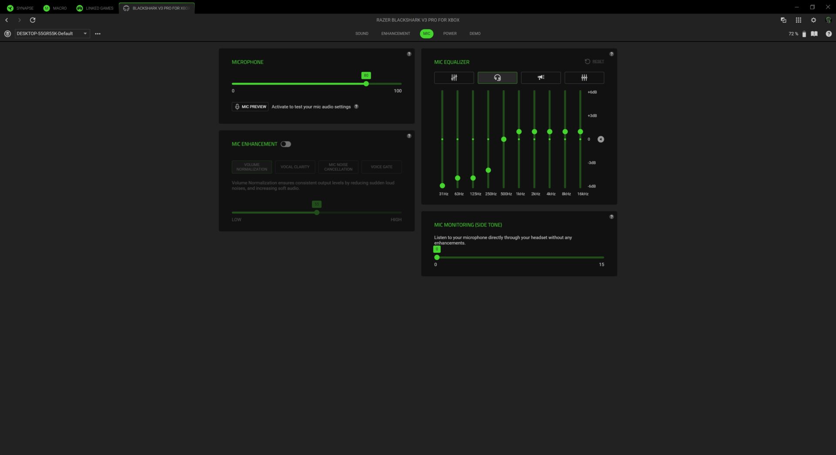Screen dimensions: 836x455
Task: Select the first default mic equalizer preset
Action: pos(454,78)
